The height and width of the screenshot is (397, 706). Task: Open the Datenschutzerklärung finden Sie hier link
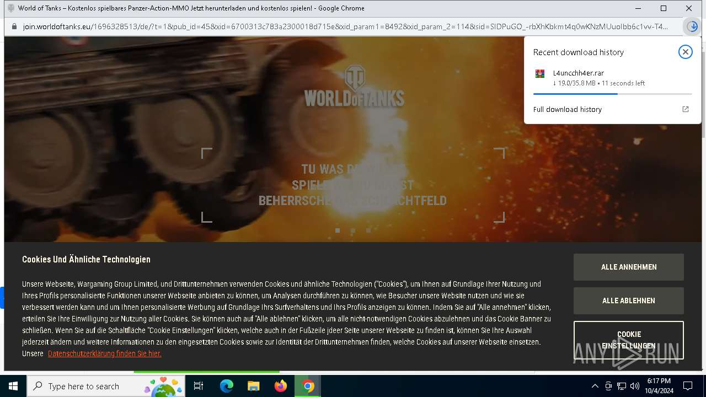click(x=104, y=353)
